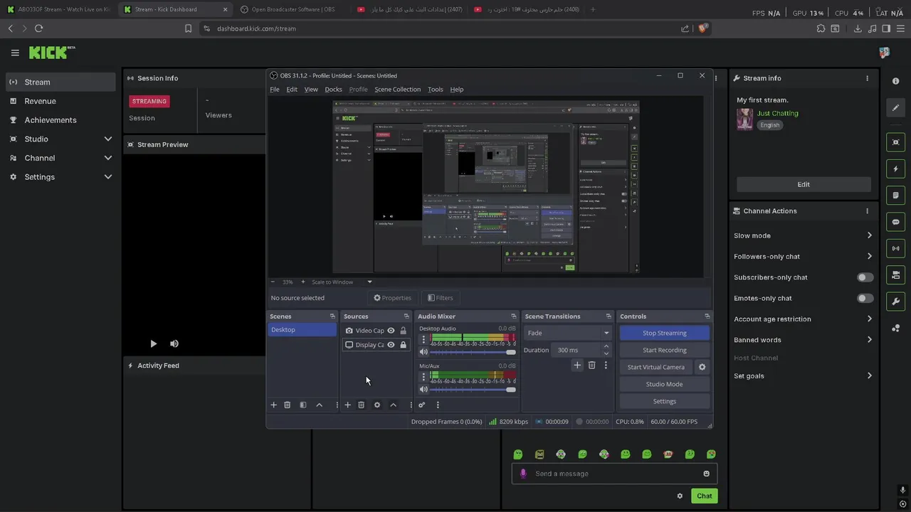This screenshot has height=512, width=911.
Task: Click Start Recording in OBS Controls
Action: 665,350
